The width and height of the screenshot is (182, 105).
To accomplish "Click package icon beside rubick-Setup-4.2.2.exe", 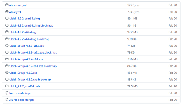I will [7, 73].
